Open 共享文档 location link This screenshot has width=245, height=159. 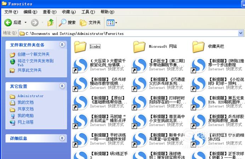(x=25, y=109)
